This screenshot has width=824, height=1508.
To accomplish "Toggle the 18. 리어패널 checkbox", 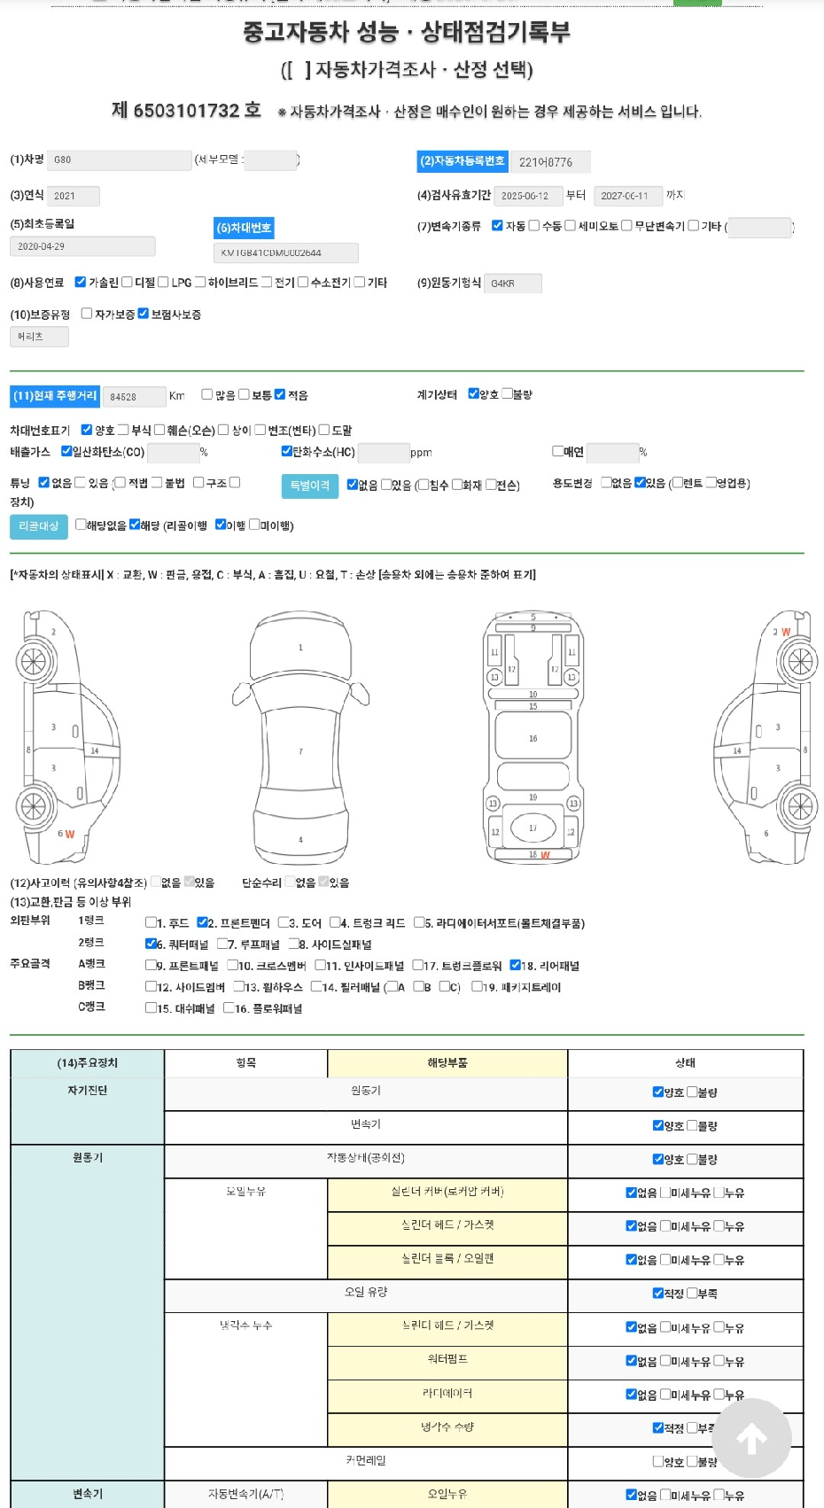I will click(516, 966).
